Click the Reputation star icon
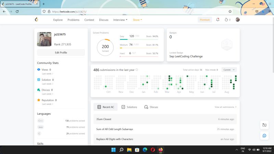 pyautogui.click(x=39, y=100)
